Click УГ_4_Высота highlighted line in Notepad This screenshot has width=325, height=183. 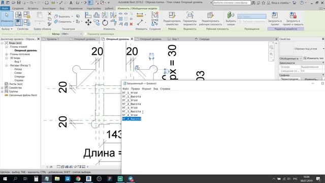132,118
